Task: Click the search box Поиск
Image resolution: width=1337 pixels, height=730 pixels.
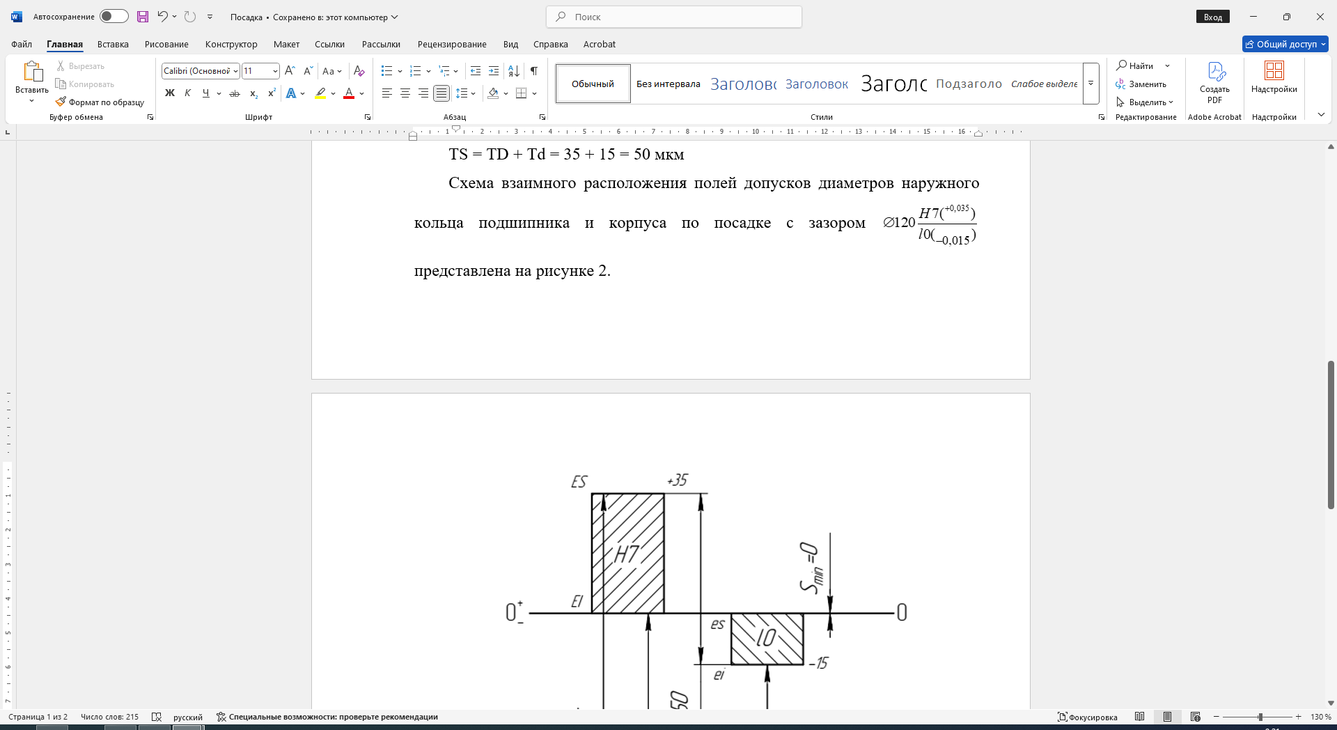Action: click(x=674, y=17)
